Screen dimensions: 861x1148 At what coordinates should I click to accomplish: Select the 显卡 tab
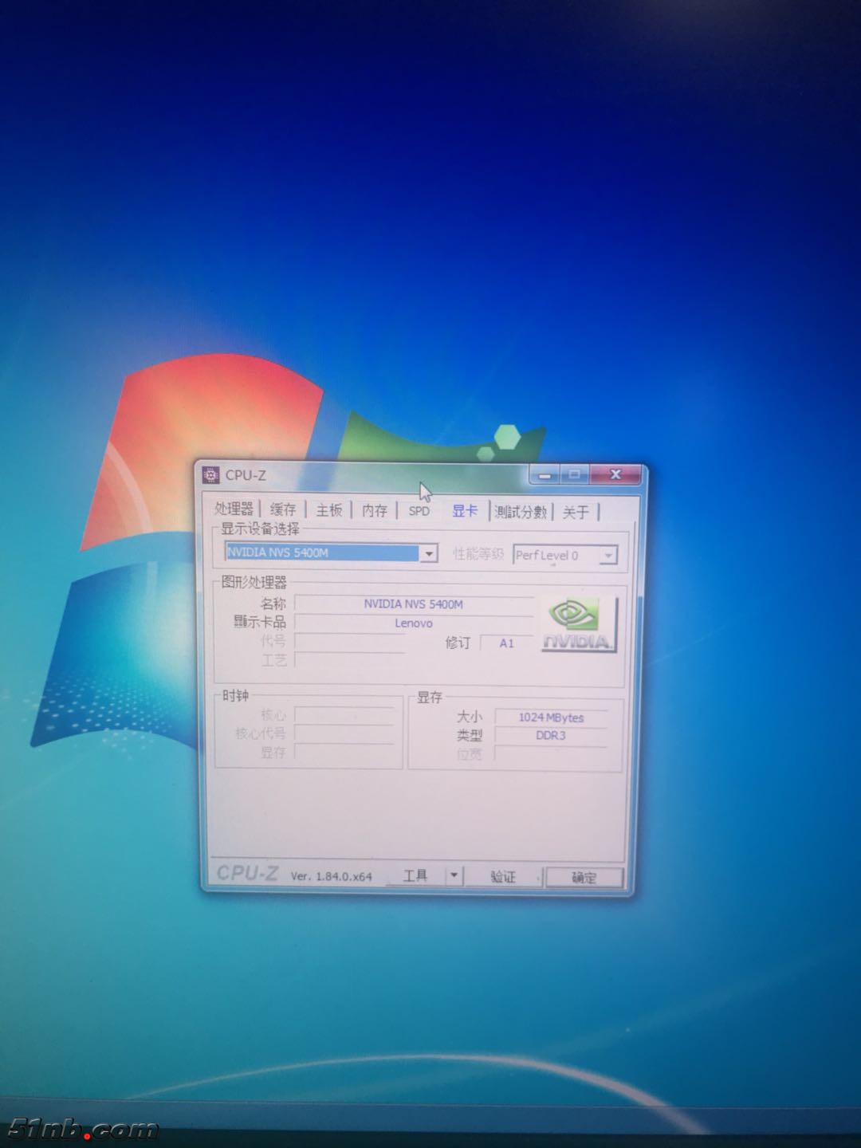(x=465, y=512)
